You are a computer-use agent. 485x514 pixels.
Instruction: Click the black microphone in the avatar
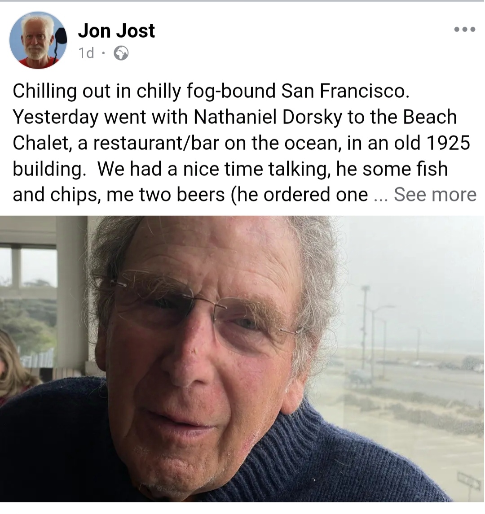59,39
